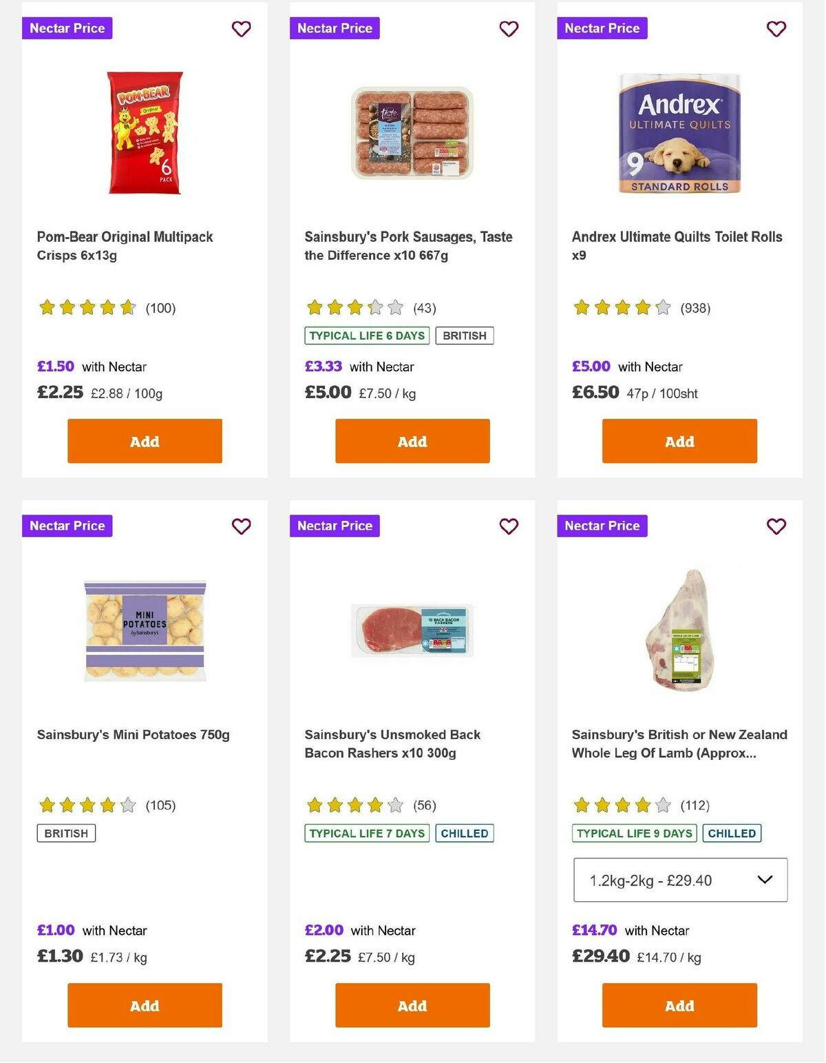Click the star rating on Pom-Bear crisps
The image size is (826, 1063).
coord(86,308)
